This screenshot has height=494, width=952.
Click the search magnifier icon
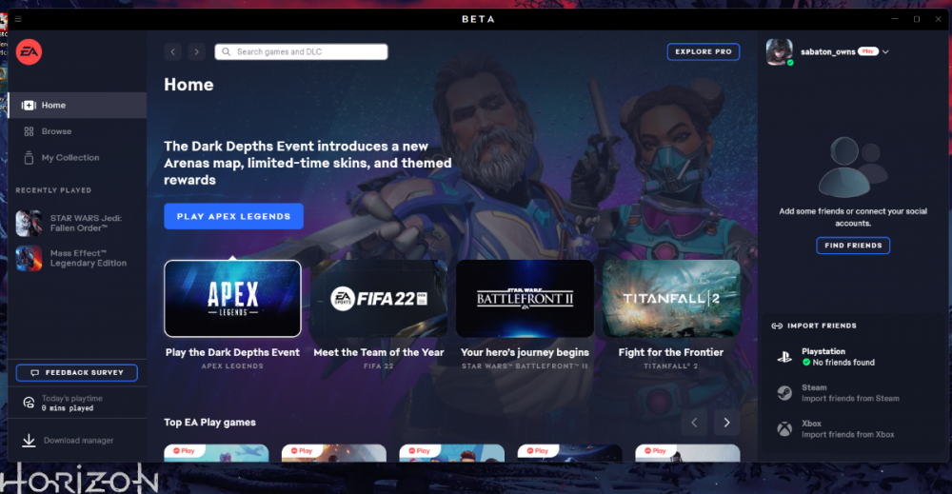[x=226, y=52]
